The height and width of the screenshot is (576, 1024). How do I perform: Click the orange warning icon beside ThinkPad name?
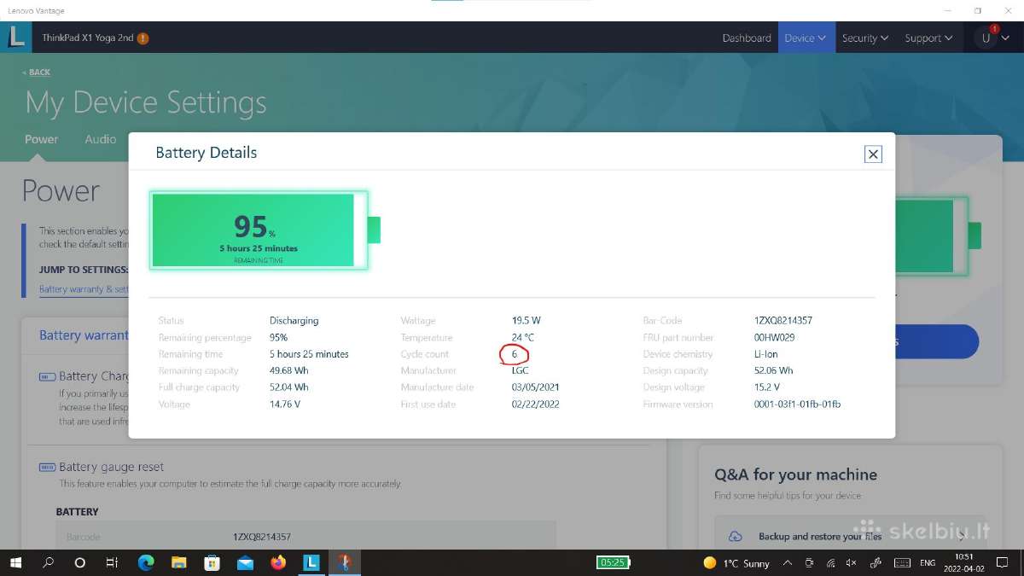tap(143, 38)
